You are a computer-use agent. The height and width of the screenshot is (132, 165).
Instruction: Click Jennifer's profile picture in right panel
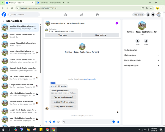tap(142, 26)
